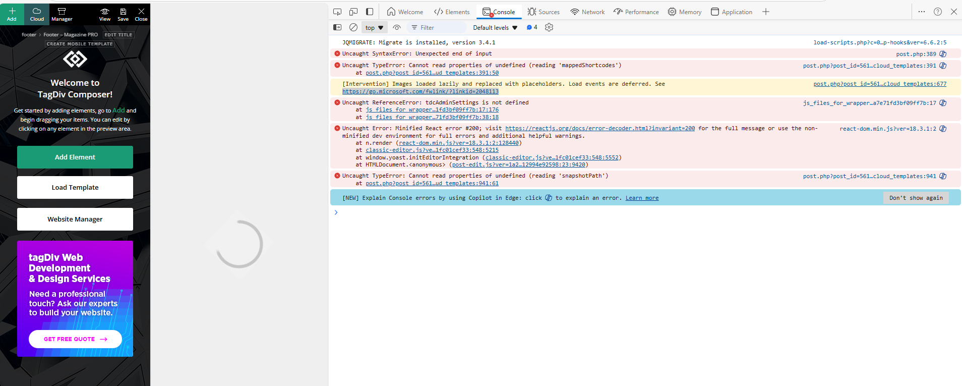962x386 pixels.
Task: Click Get Free Quote button
Action: click(x=75, y=339)
